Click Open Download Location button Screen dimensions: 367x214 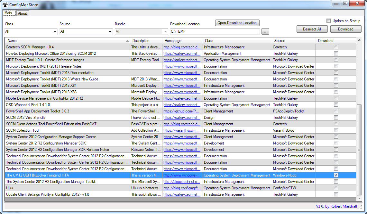237,23
